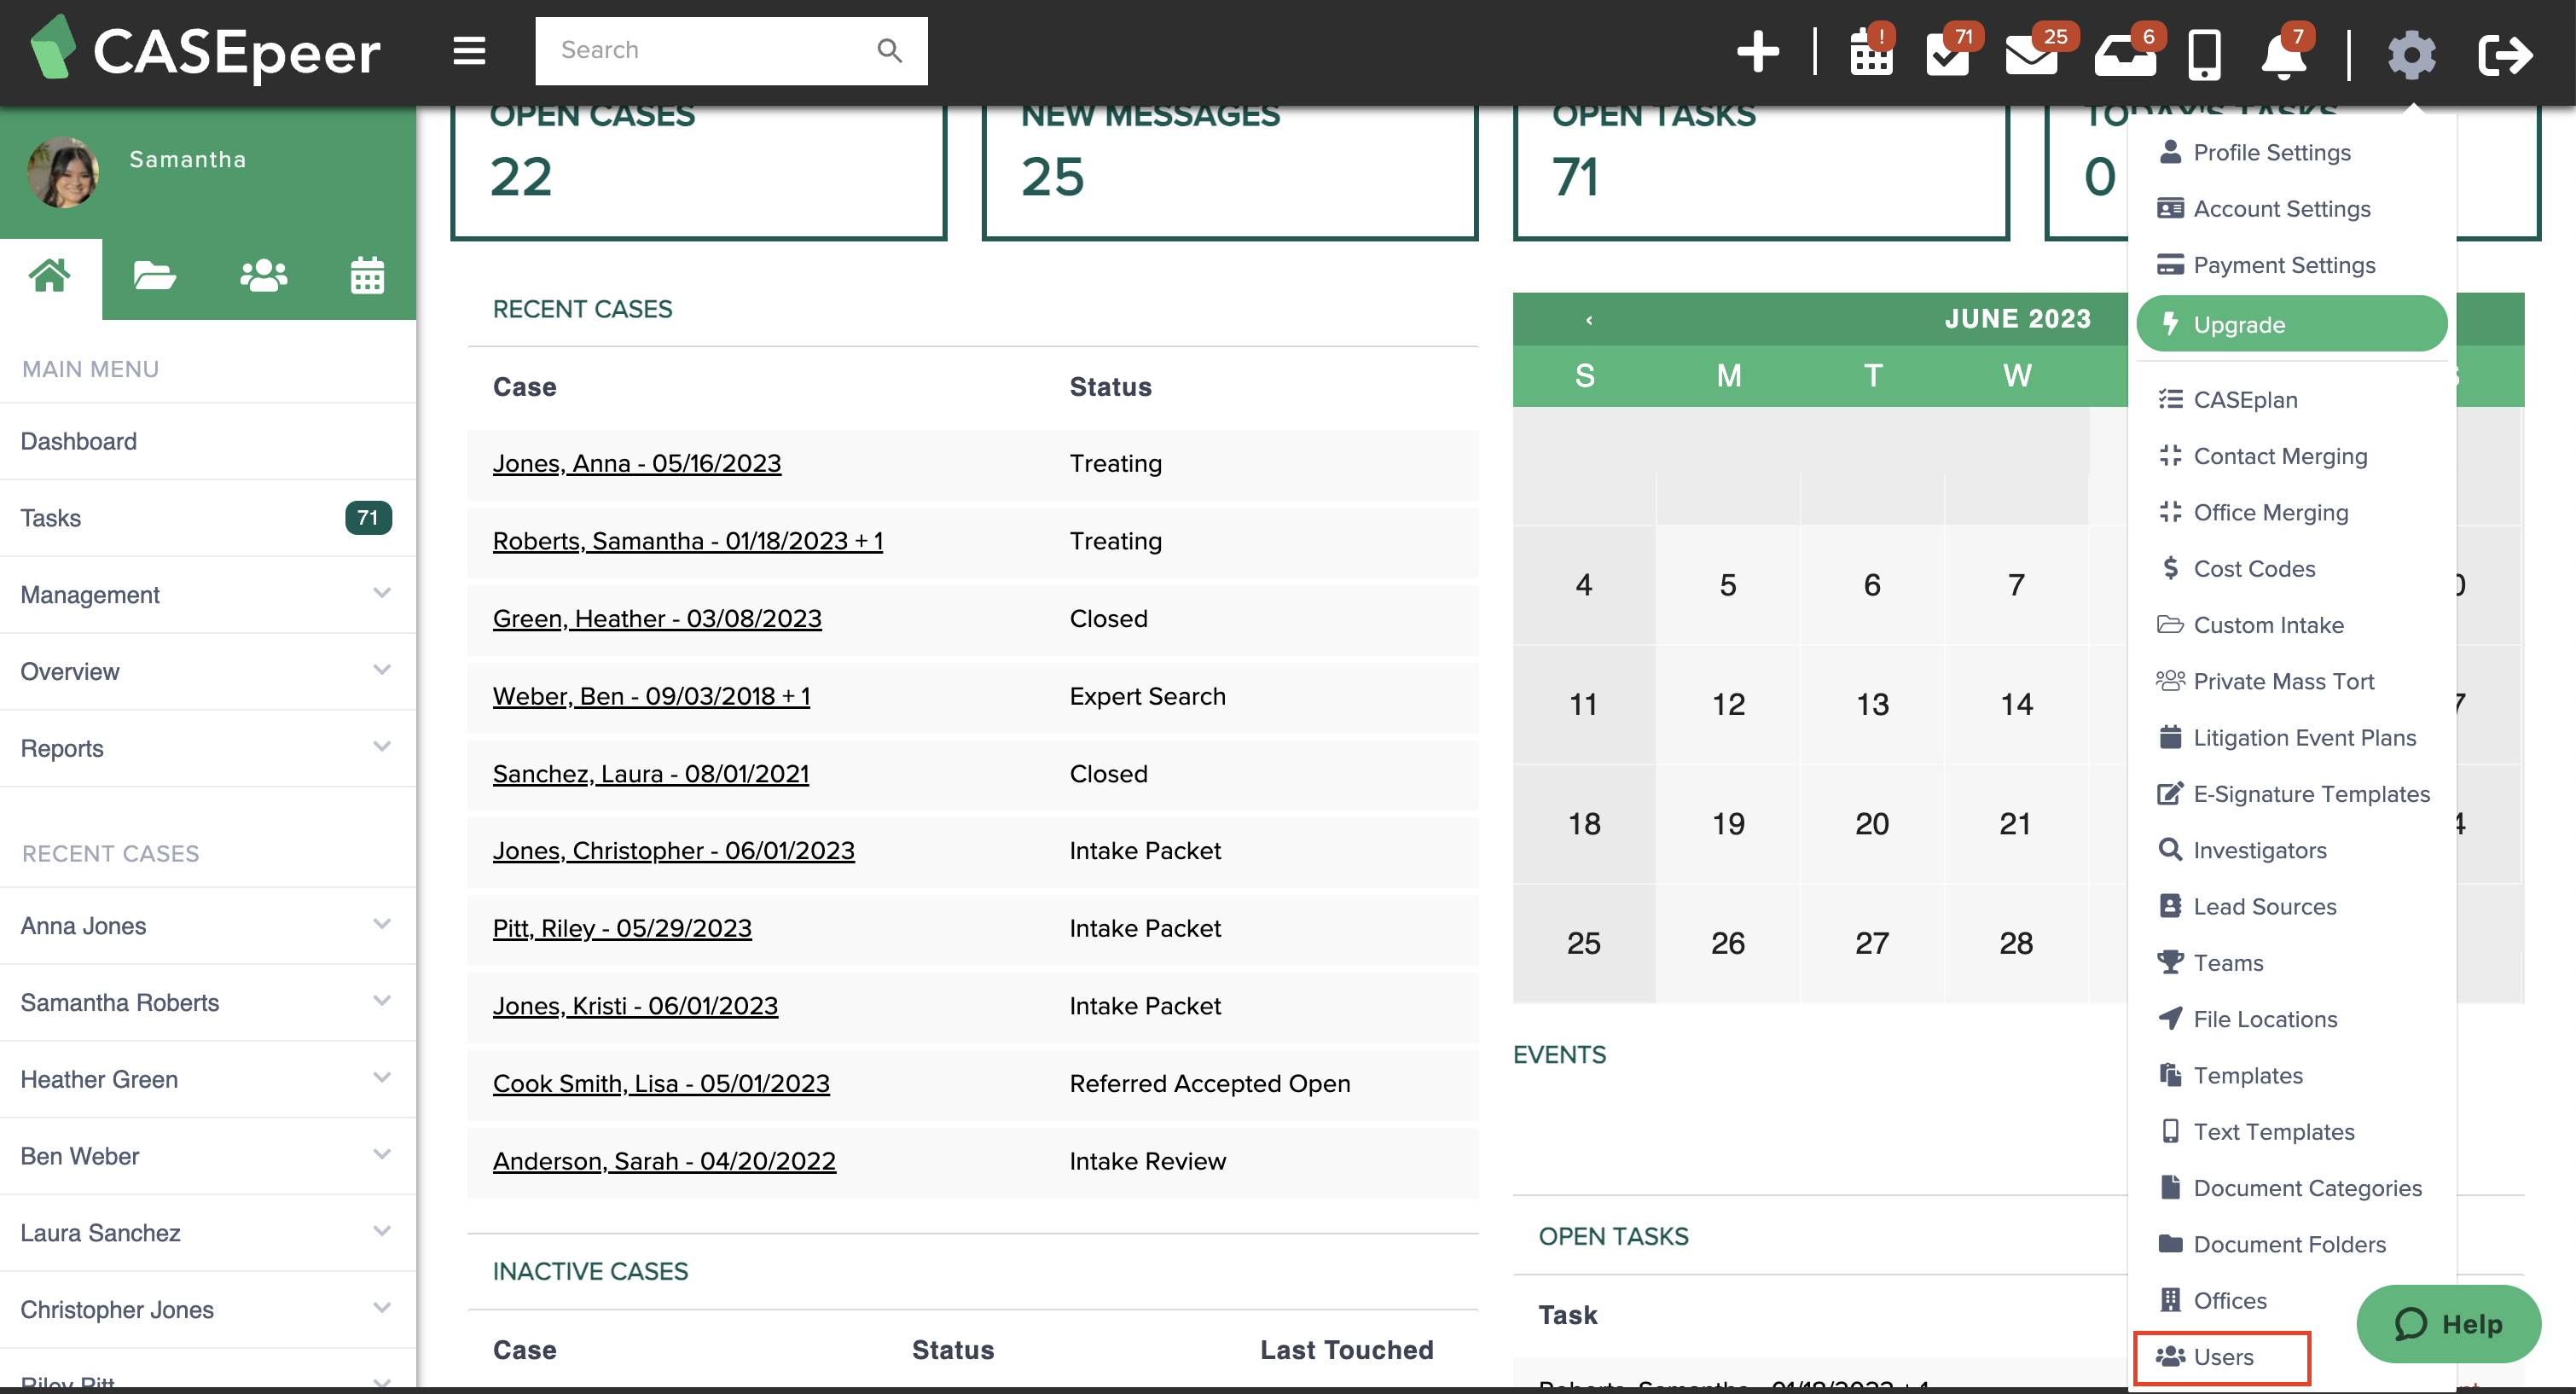Open Users menu item
The image size is (2576, 1394).
tap(2222, 1357)
